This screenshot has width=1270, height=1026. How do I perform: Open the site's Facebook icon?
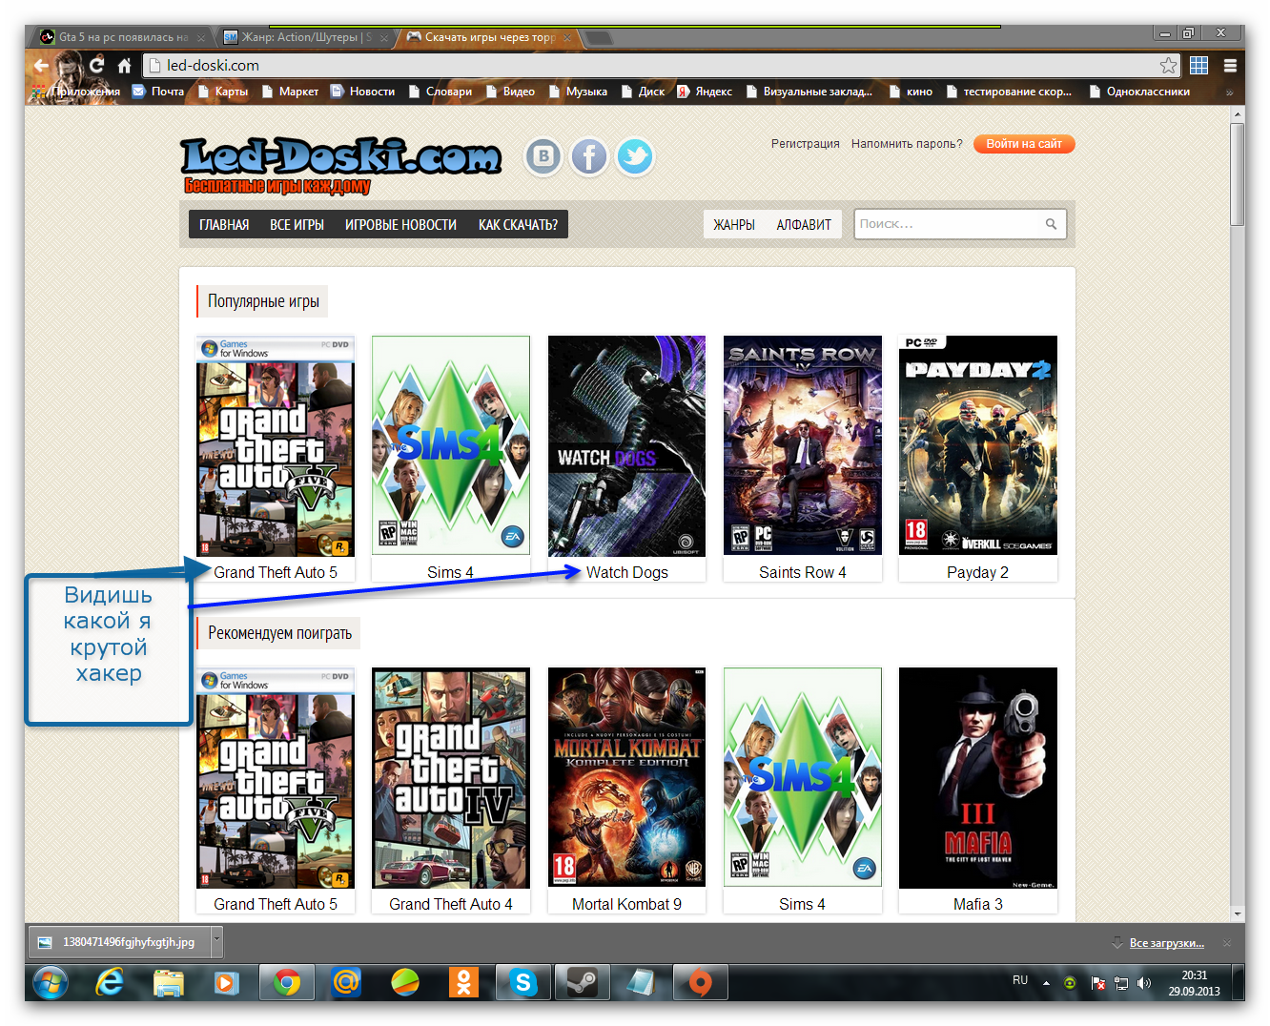click(589, 156)
